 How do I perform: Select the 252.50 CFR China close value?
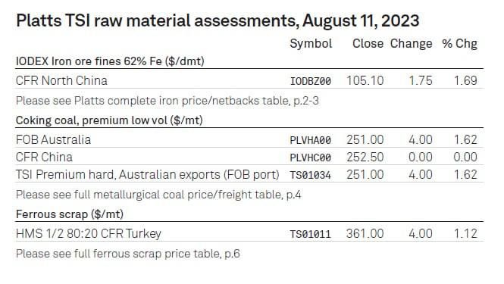click(365, 157)
